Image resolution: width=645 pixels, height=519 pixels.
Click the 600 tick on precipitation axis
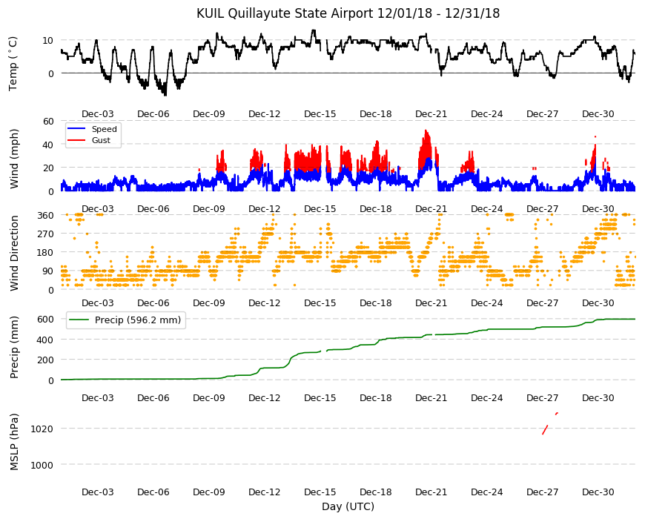(46, 319)
